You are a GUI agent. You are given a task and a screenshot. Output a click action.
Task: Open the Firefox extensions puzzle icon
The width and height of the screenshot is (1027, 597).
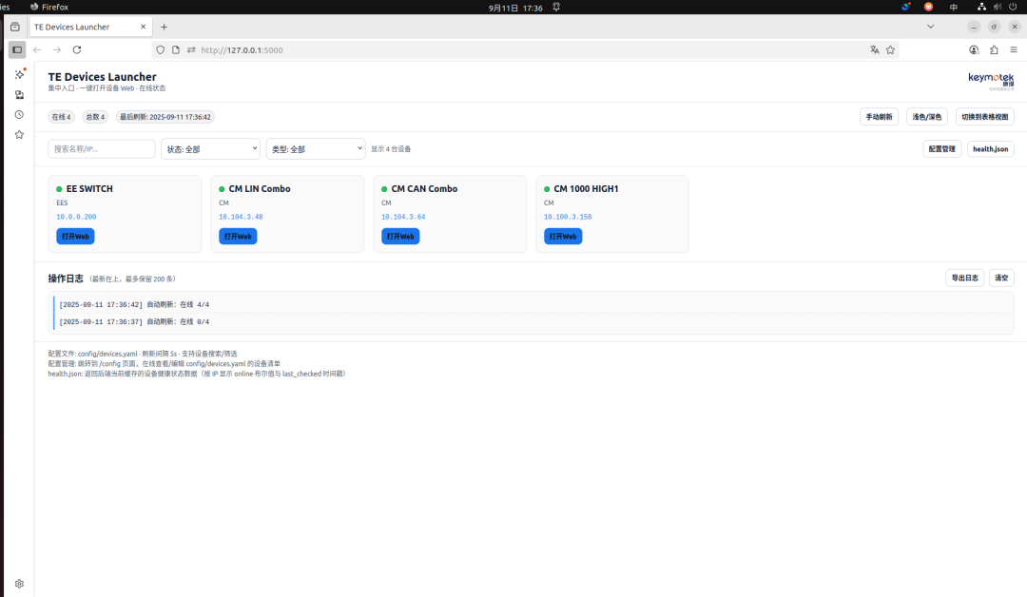pyautogui.click(x=994, y=49)
